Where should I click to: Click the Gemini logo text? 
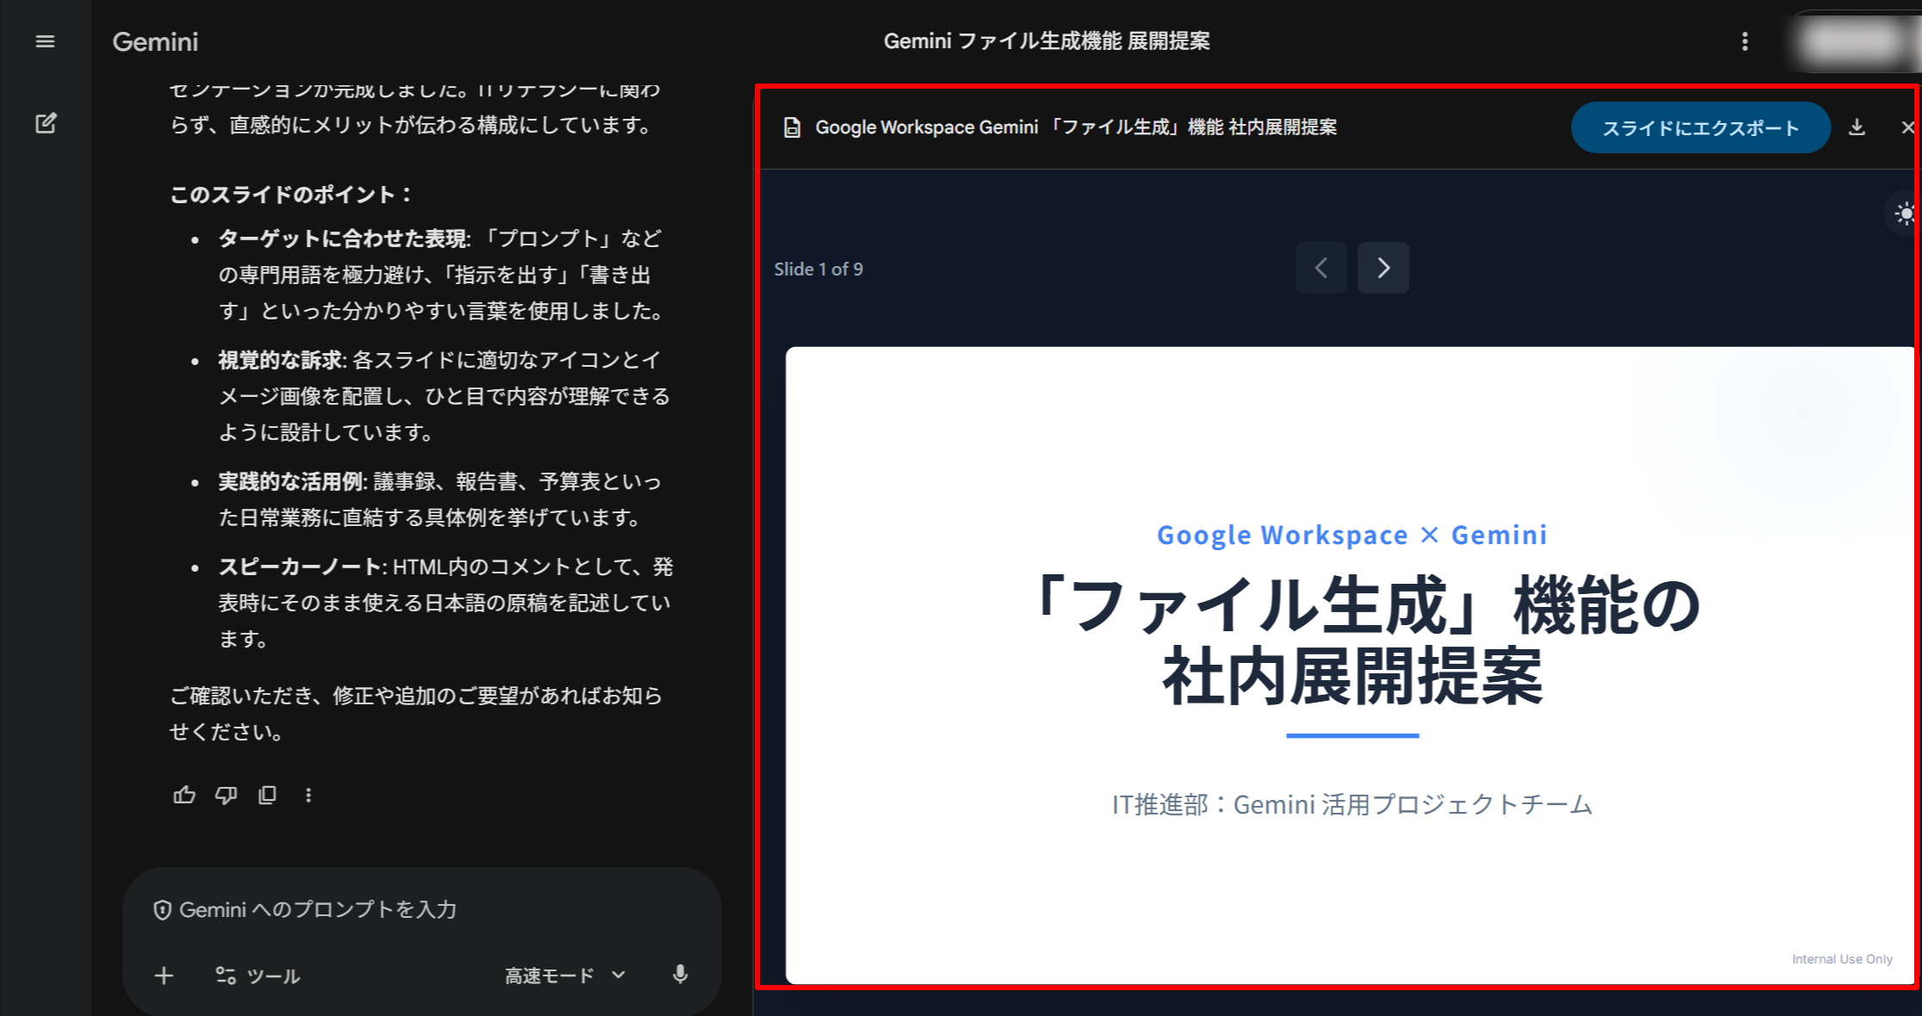pos(155,41)
